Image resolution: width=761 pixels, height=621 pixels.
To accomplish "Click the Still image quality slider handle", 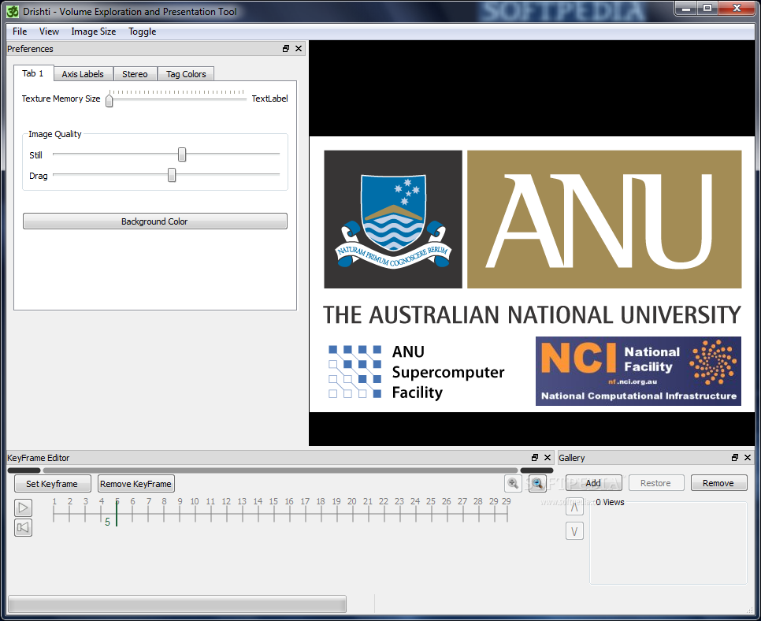I will 181,154.
